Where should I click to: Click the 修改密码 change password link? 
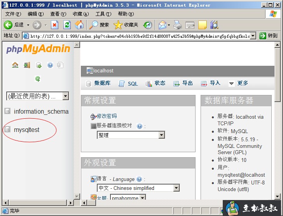(x=107, y=116)
